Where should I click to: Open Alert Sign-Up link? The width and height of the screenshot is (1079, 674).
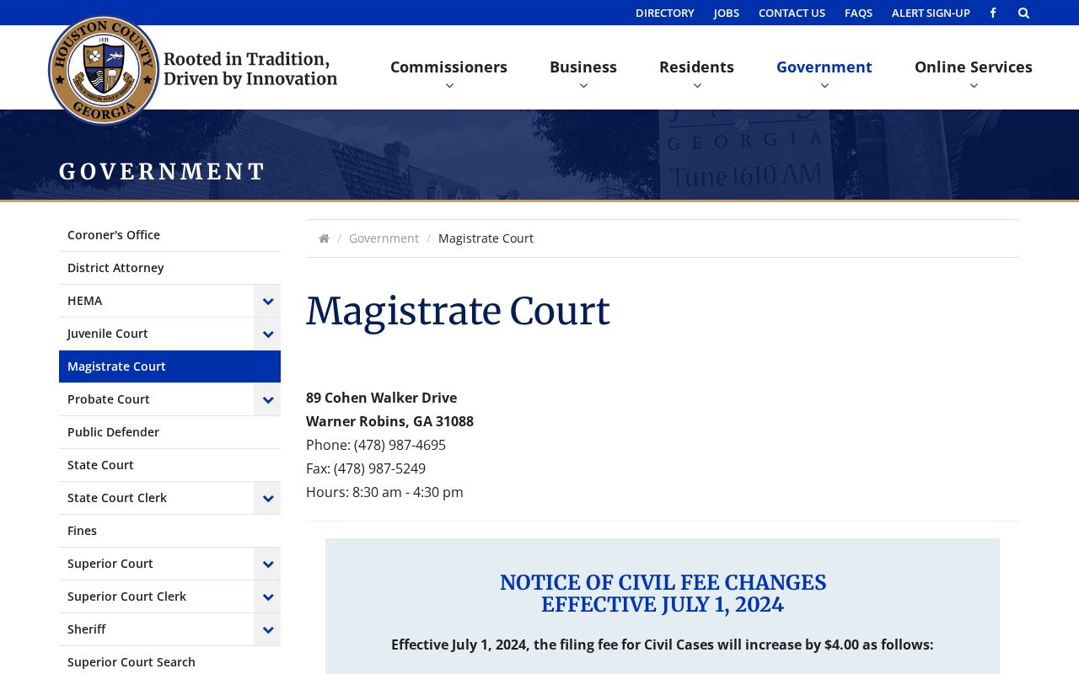point(931,13)
